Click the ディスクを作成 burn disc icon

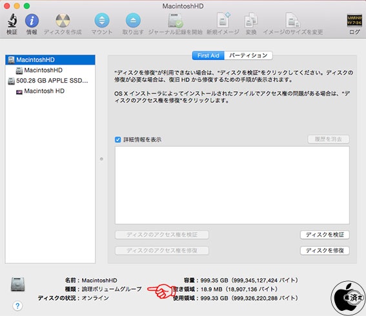point(63,21)
